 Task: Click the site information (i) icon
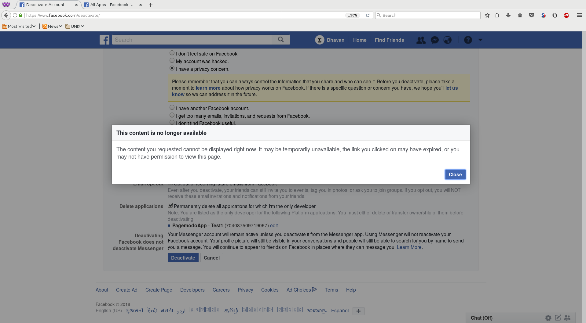click(x=15, y=15)
